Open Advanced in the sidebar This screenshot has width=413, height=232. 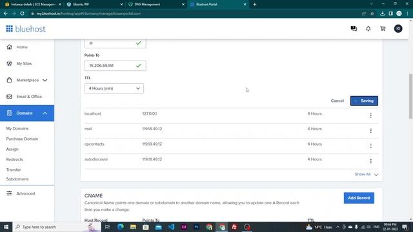(26, 193)
